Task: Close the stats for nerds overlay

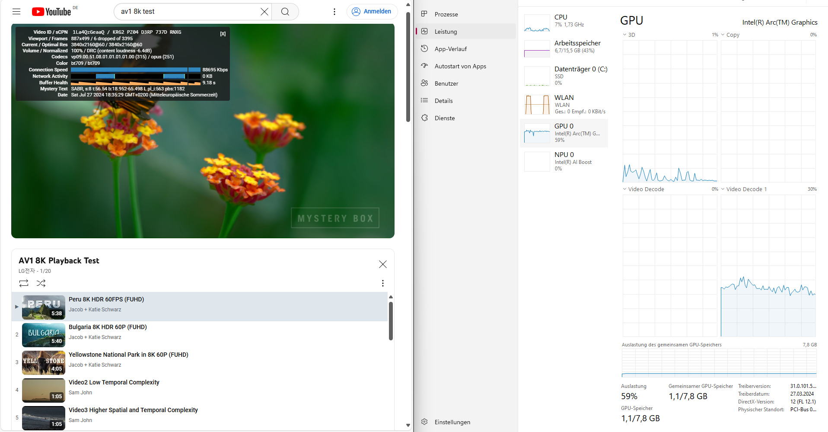Action: point(223,34)
